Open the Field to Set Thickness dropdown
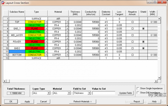This screenshot has height=106, width=168. (89, 93)
